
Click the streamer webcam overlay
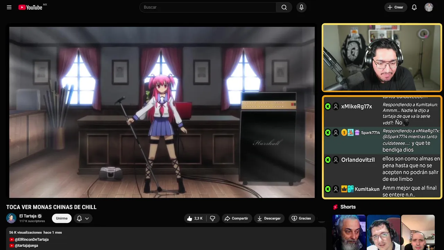click(x=382, y=58)
